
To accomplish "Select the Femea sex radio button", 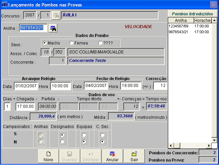I will point(71,43).
